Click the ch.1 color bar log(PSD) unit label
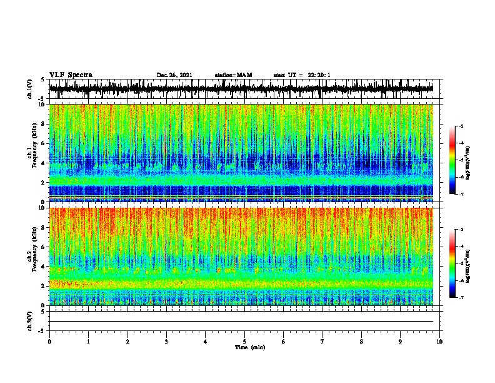 pos(468,163)
